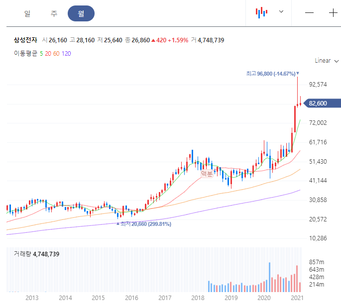Click the 삼성전자 stock name
This screenshot has height=305, width=341.
coord(25,40)
